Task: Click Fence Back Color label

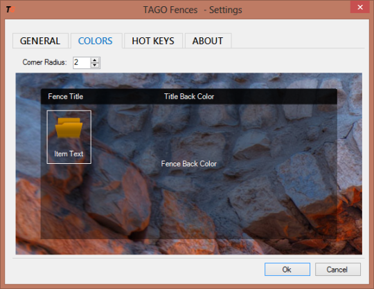Action: click(x=189, y=164)
